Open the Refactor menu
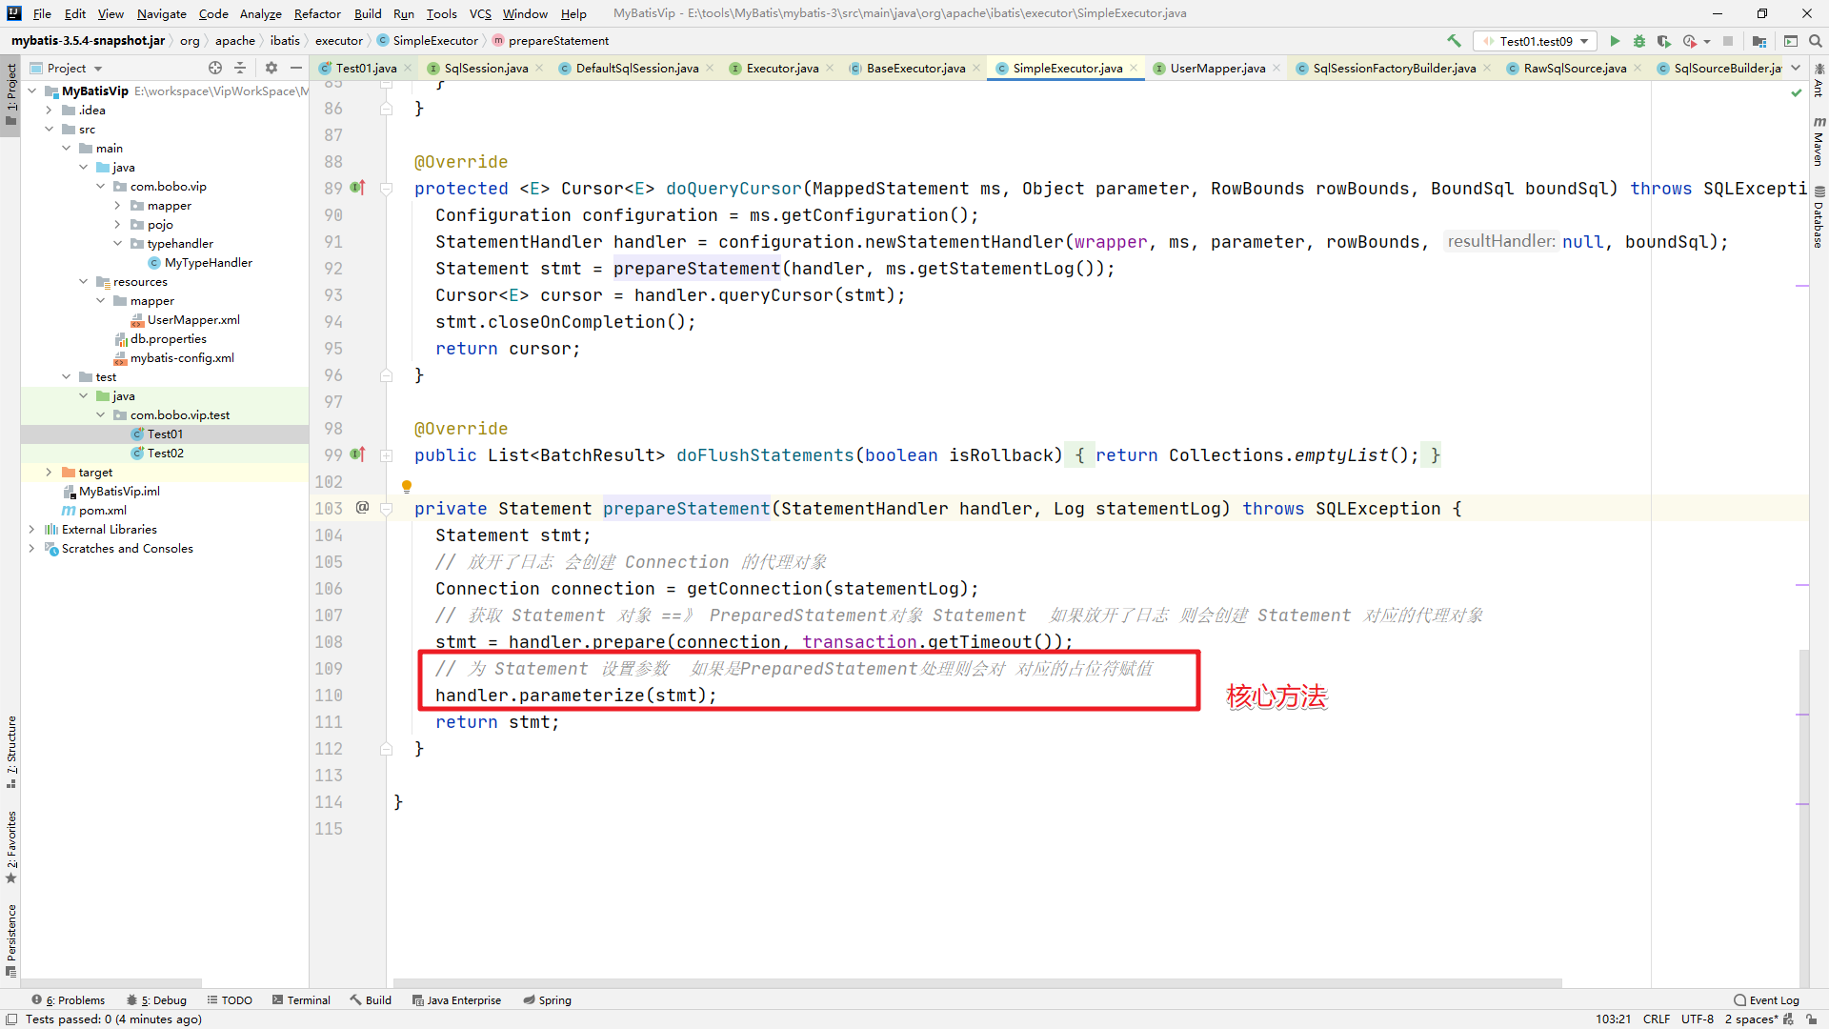The height and width of the screenshot is (1029, 1829). pyautogui.click(x=316, y=13)
